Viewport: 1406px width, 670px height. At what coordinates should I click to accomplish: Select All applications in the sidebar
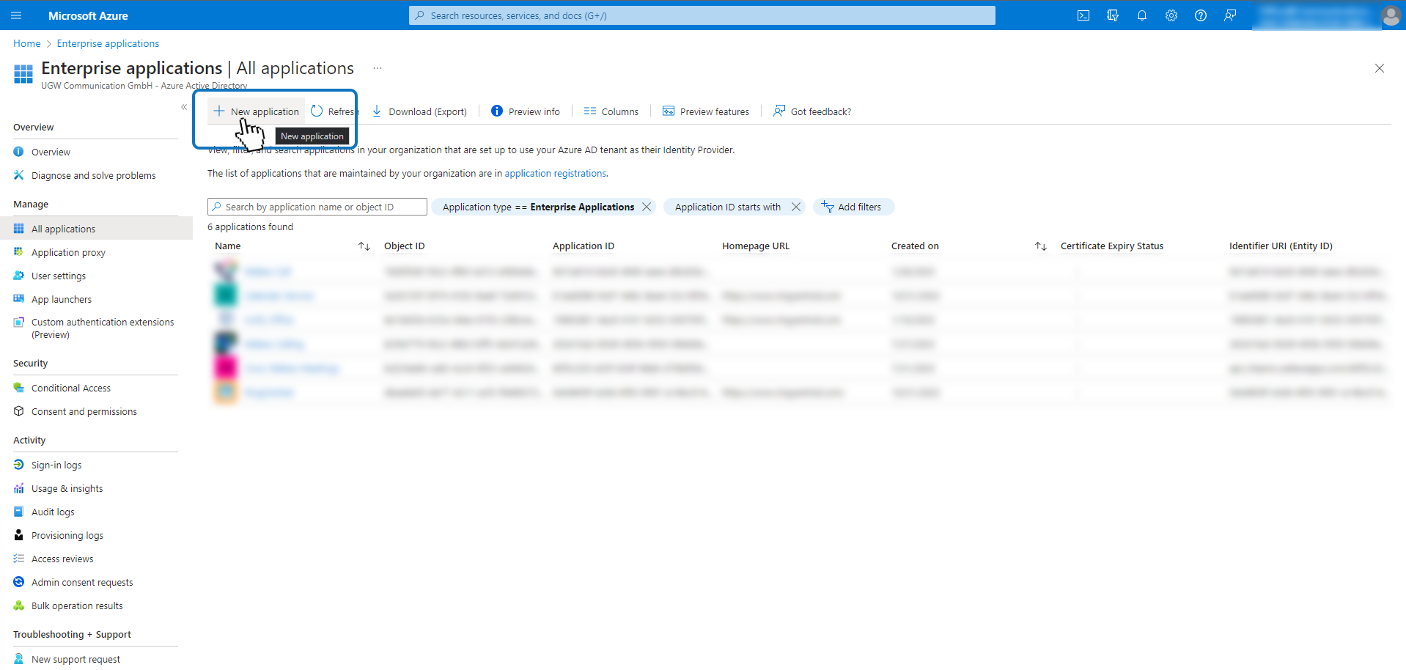coord(95,229)
